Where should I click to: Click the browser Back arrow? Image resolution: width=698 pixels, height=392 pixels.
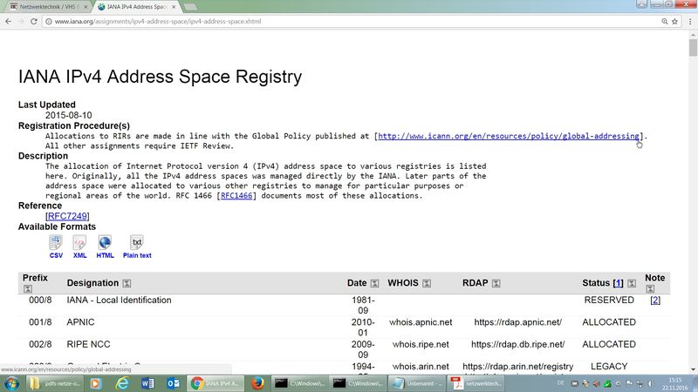coord(9,21)
